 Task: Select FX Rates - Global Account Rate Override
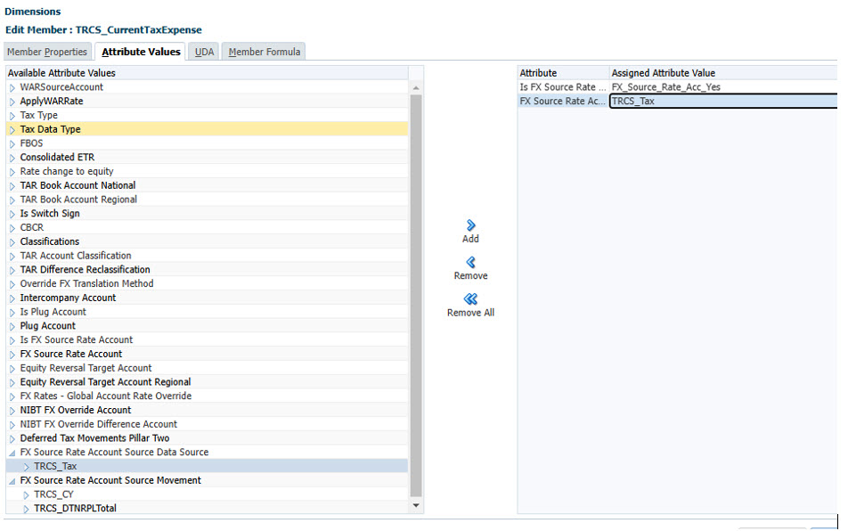coord(208,396)
